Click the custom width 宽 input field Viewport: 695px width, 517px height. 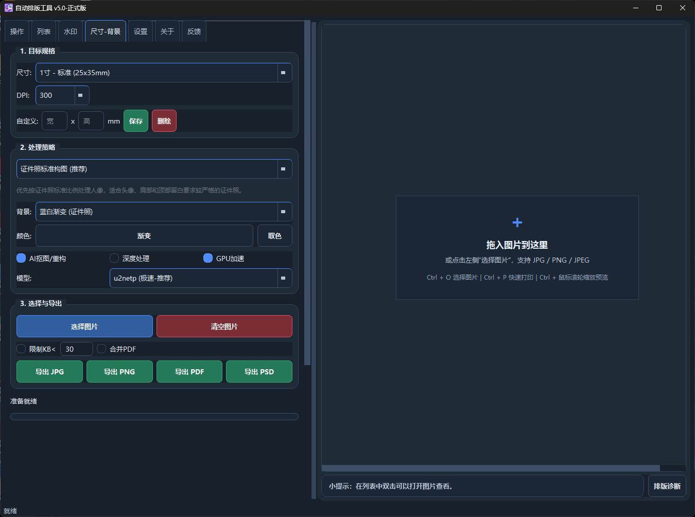coord(55,121)
